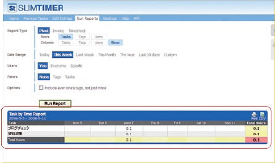The image size is (275, 163).
Task: Click the SlimTimer St logo icon
Action: 12,8
